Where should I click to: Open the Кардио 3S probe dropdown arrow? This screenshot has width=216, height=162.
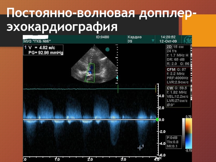(x=153, y=41)
